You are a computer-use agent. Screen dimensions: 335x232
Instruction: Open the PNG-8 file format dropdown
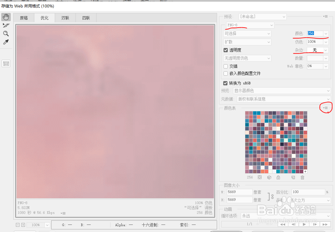[250, 25]
